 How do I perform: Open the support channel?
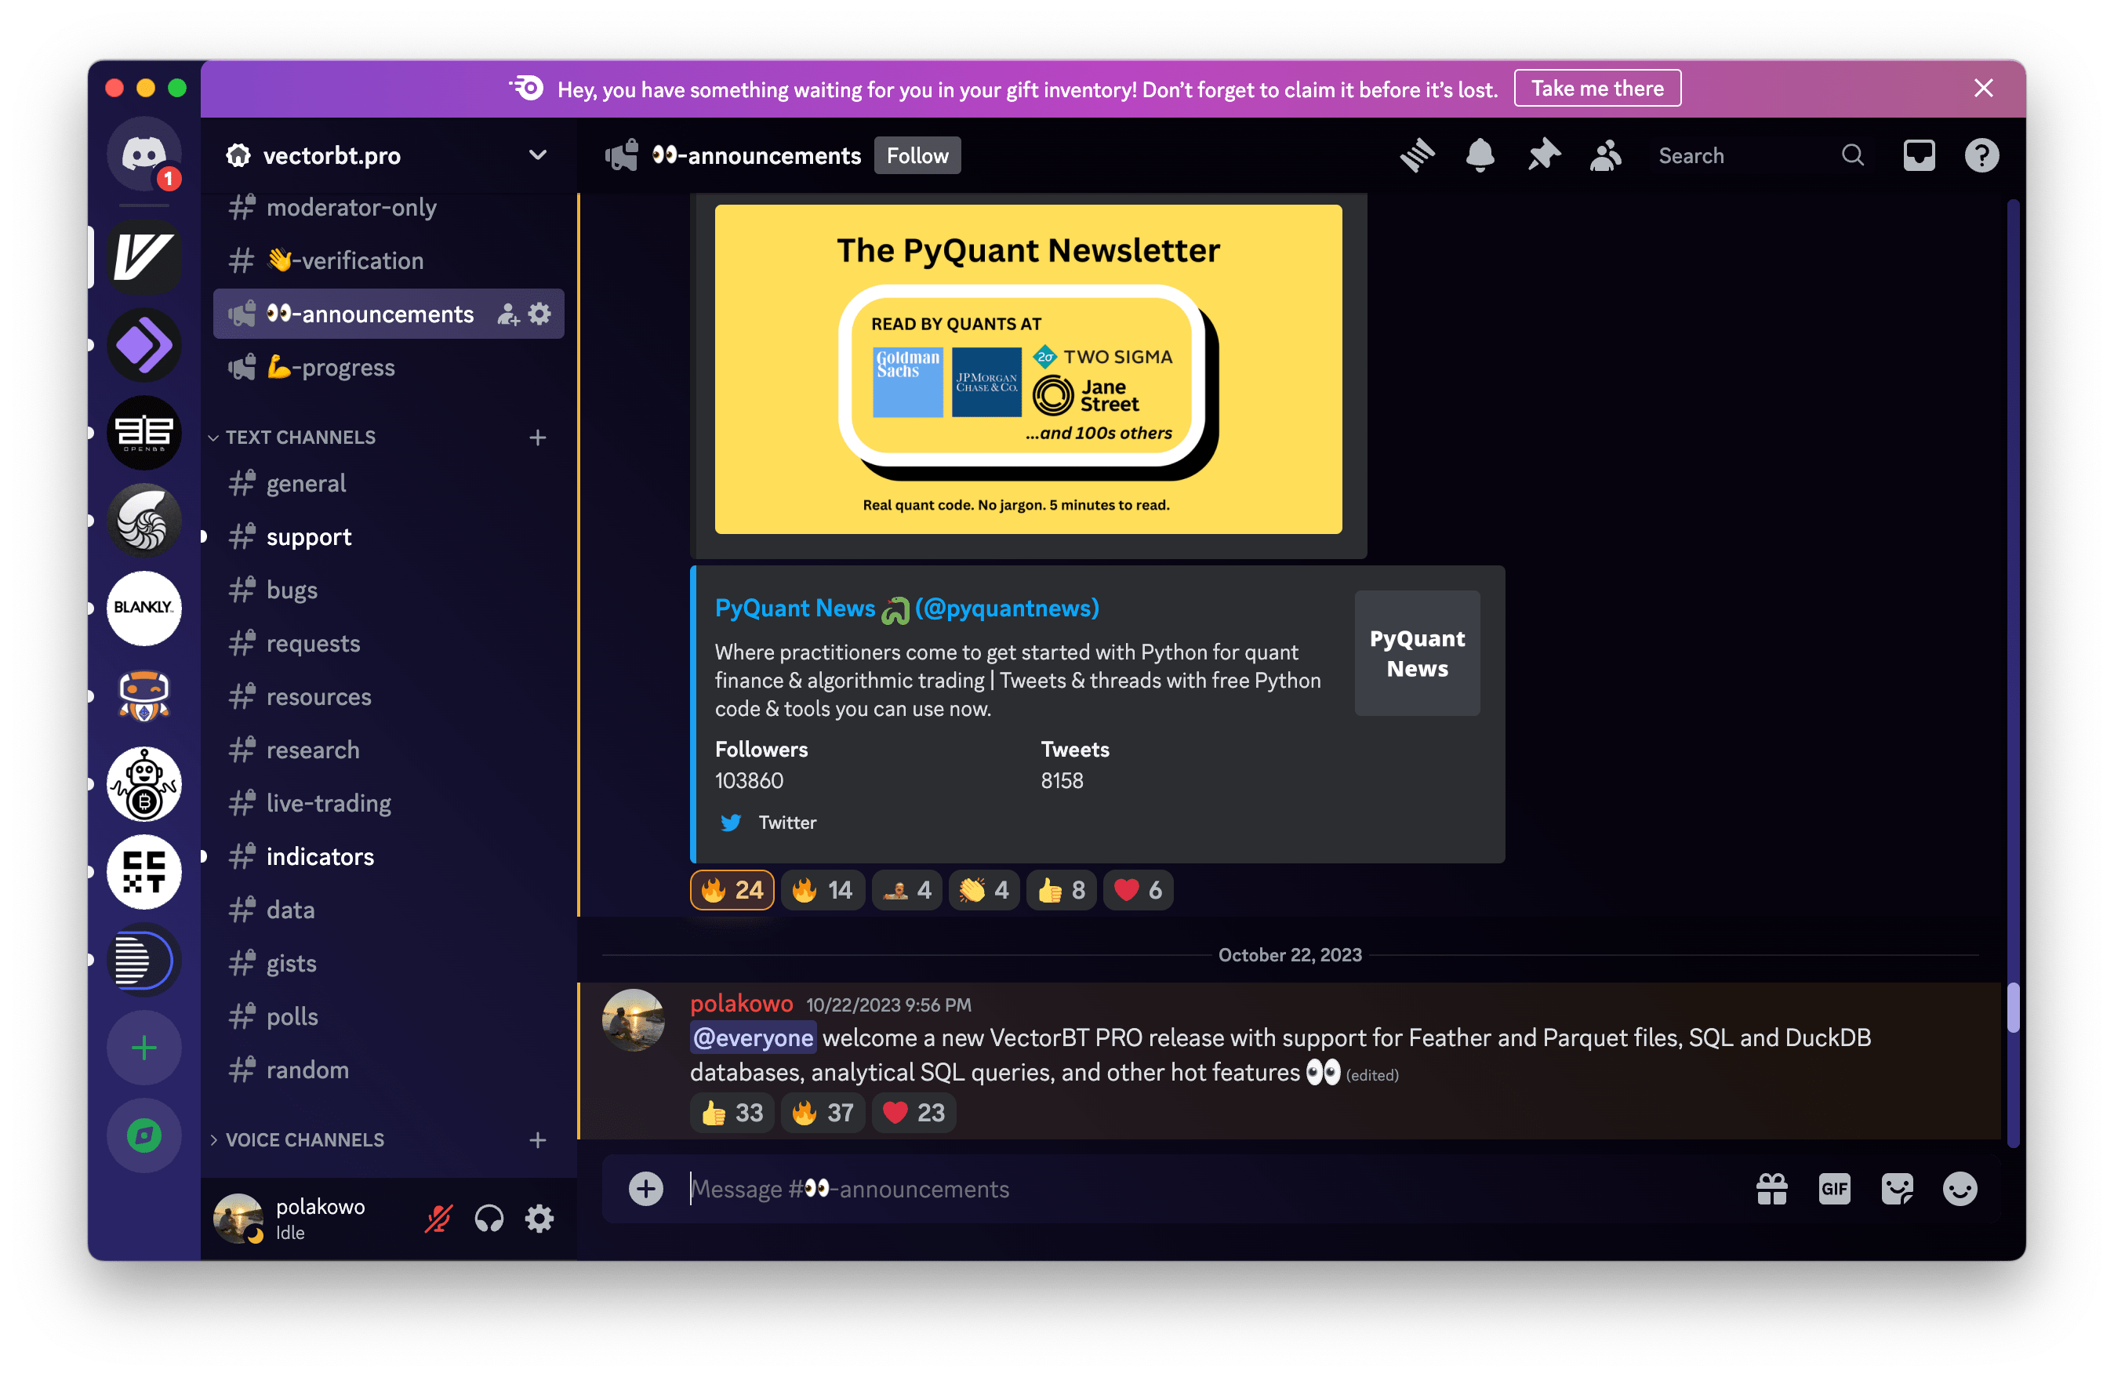tap(308, 536)
